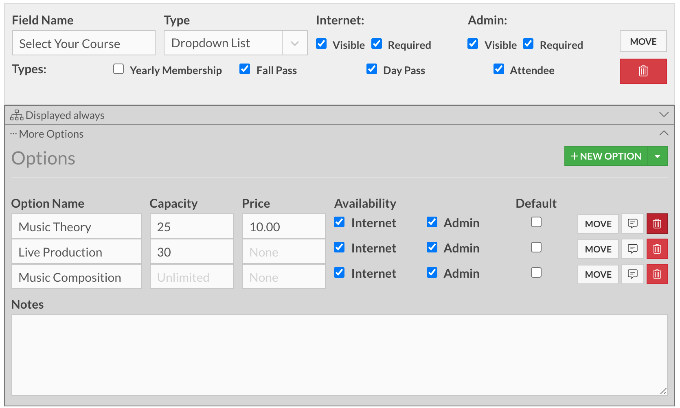Click the More Options header label
The height and width of the screenshot is (408, 680).
(51, 134)
